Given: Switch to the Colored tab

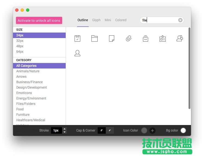Looking at the screenshot, I should [121, 20].
